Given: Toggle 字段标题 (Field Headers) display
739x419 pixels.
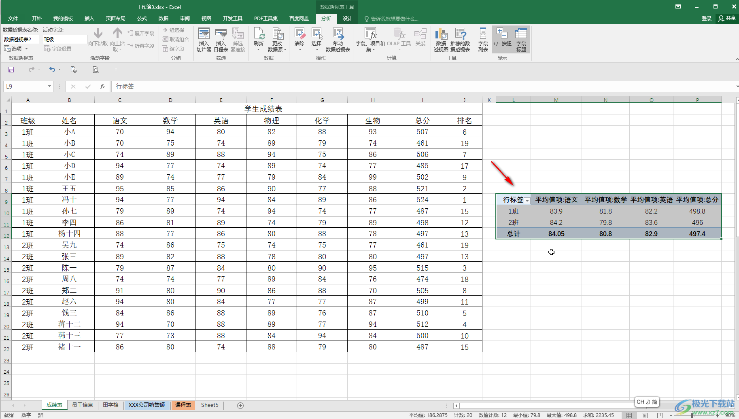Looking at the screenshot, I should pos(521,40).
